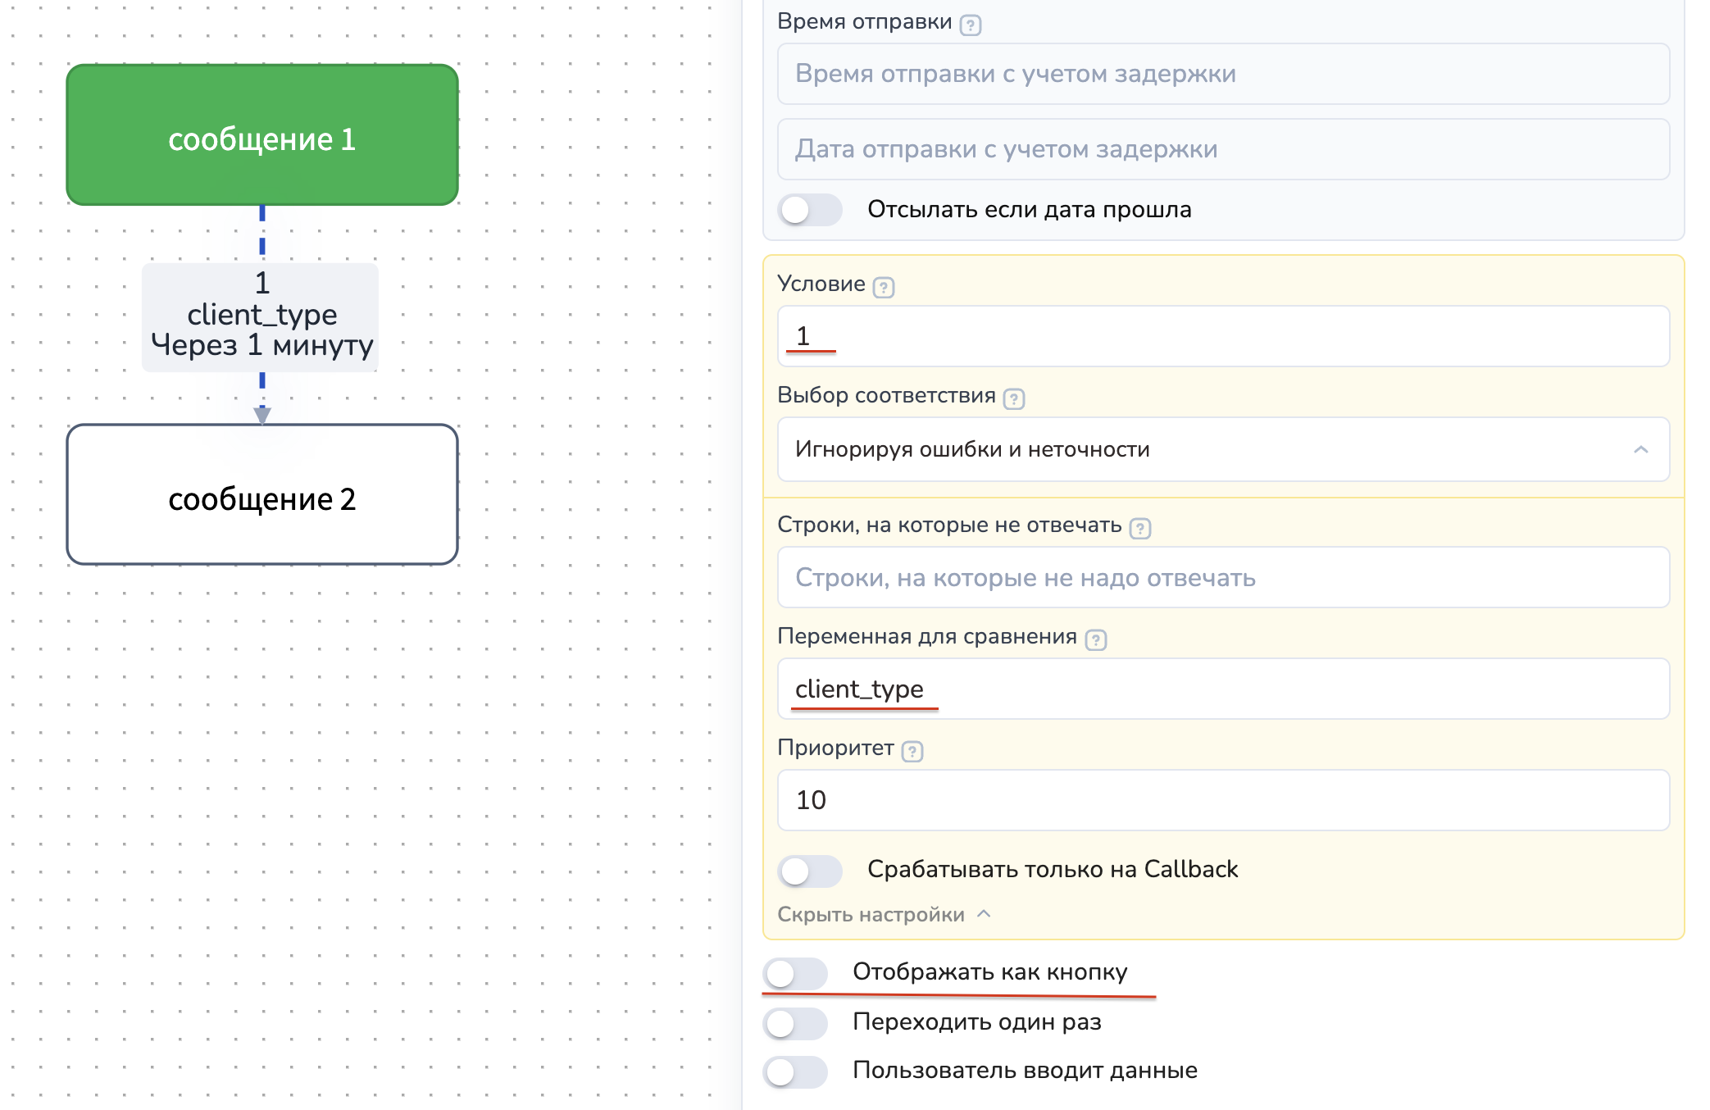Screen dimensions: 1710x1110
Task: Toggle Отсылать если дата прошла switch
Action: [809, 210]
